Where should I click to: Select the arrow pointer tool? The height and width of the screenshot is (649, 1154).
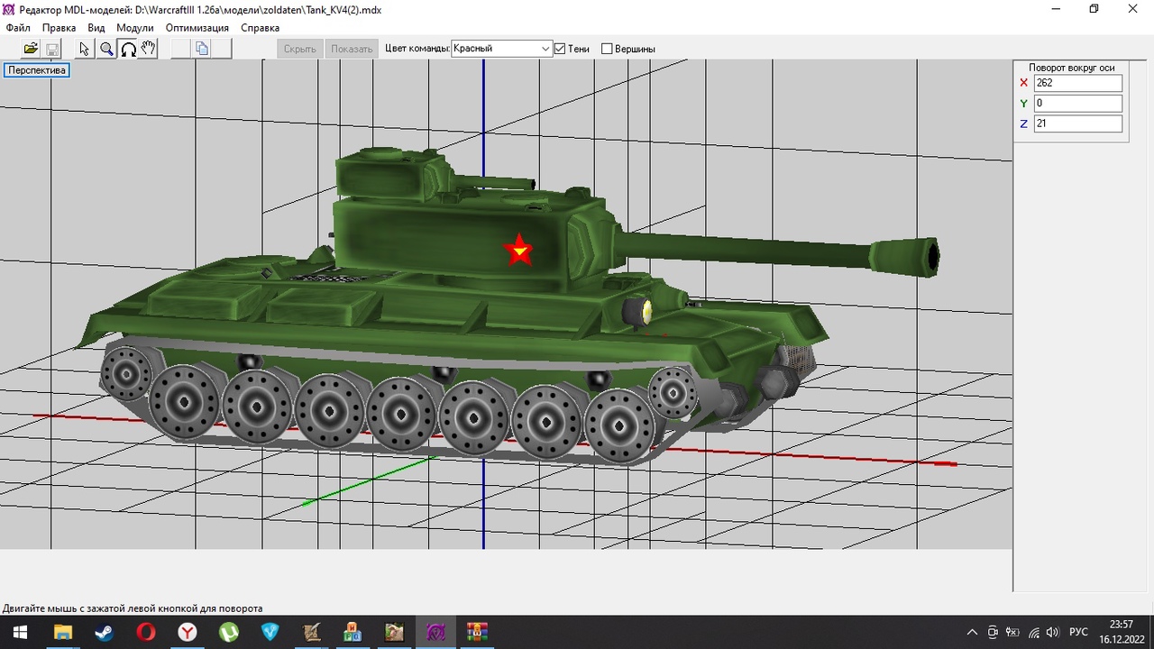85,49
